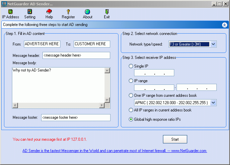Click the From field ADVERTISER HERE
The width and height of the screenshot is (230, 165).
42,44
